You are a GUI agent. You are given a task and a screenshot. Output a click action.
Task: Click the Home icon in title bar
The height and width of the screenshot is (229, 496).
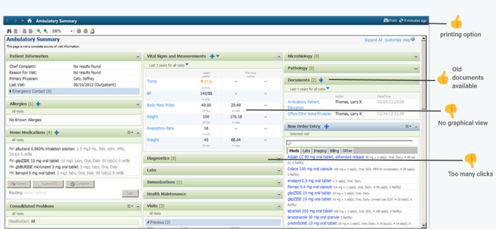point(30,21)
